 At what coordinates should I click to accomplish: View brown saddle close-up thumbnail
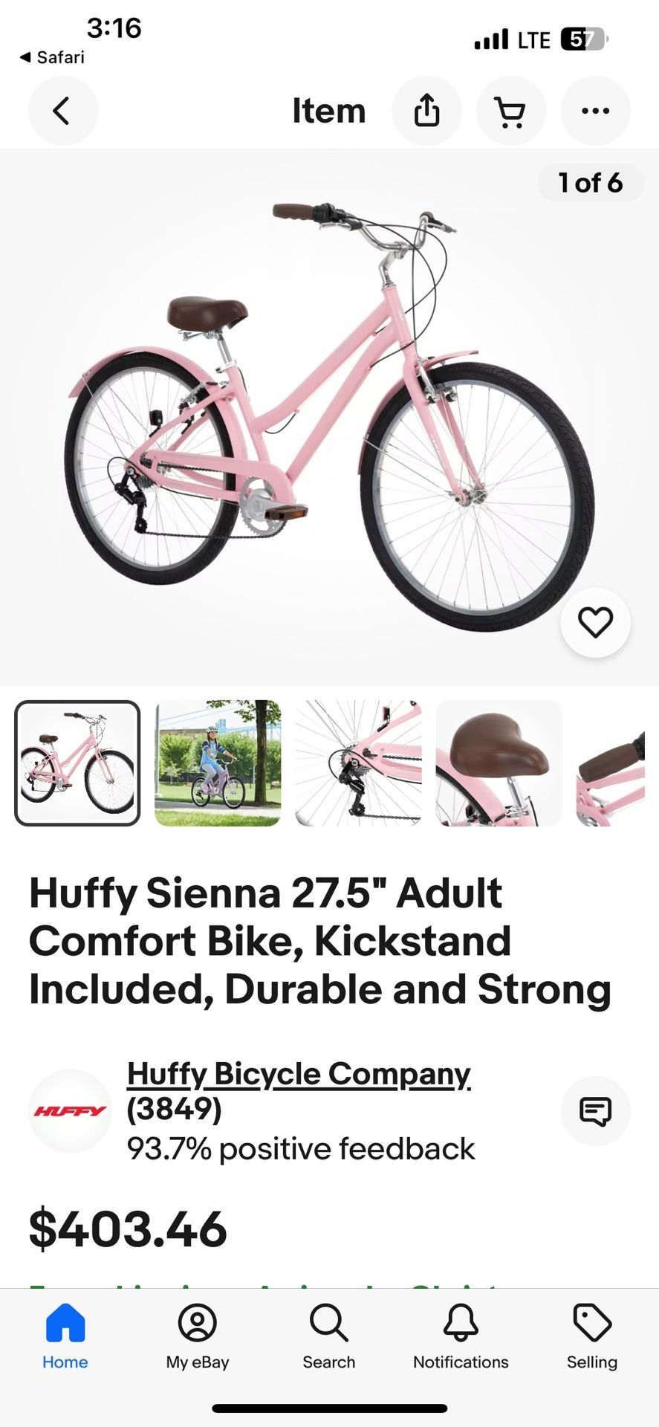pos(499,763)
